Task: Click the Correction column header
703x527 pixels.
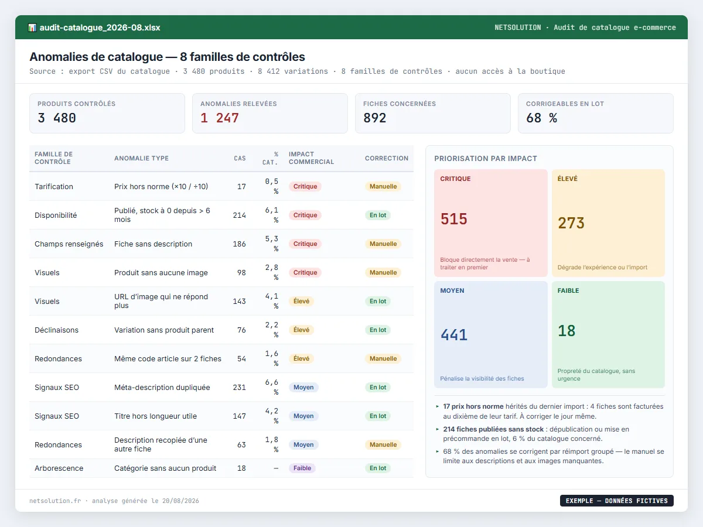Action: [387, 158]
